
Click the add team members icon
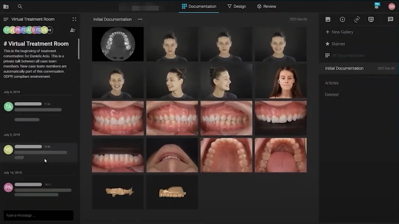[72, 30]
